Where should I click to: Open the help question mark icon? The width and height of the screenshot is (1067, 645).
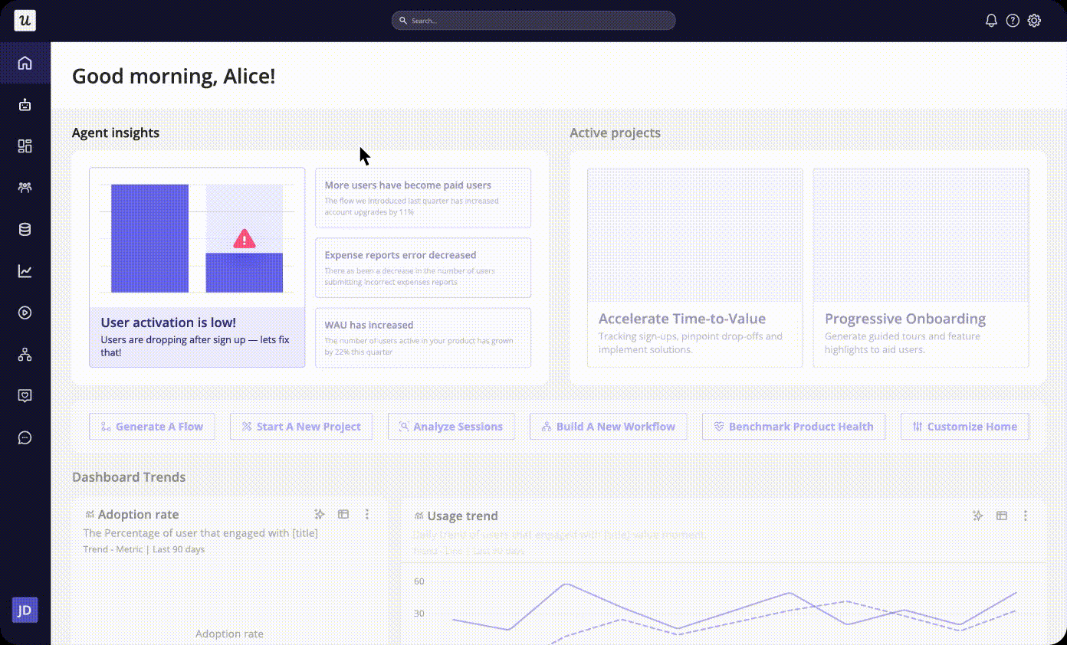1013,21
